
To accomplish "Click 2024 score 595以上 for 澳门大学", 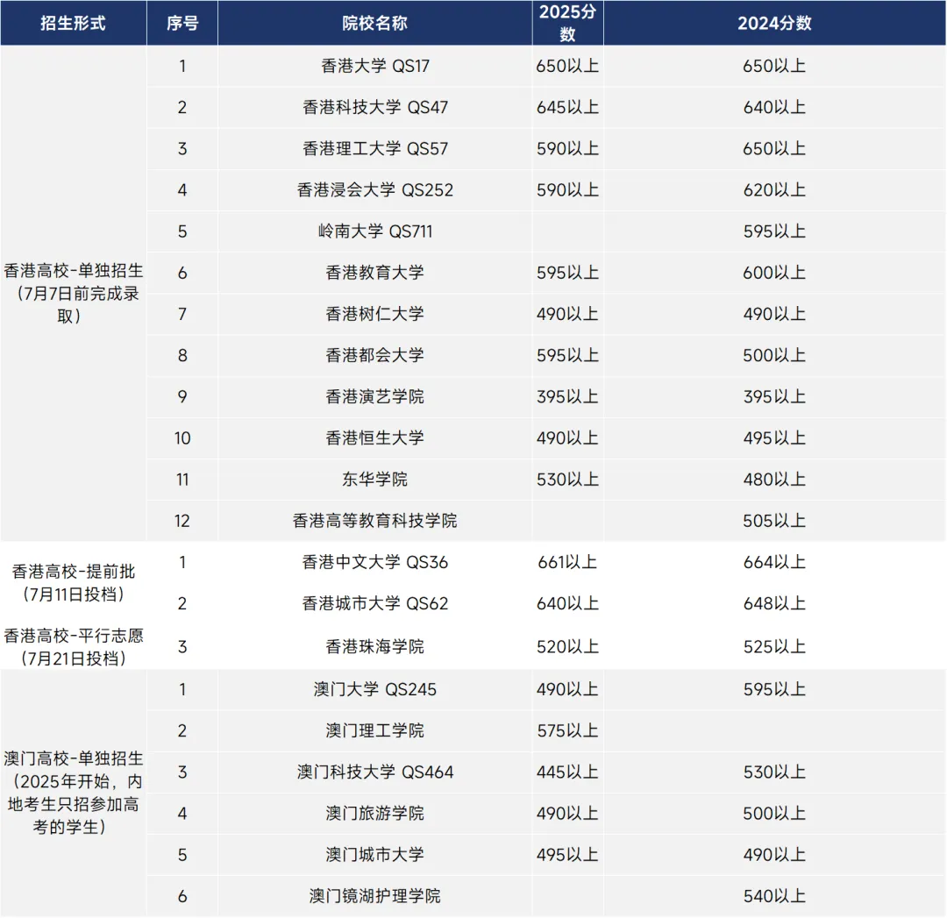I will [775, 690].
